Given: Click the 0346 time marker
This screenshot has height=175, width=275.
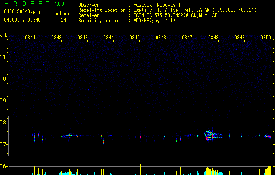Looking at the screenshot, I should coord(161,38).
